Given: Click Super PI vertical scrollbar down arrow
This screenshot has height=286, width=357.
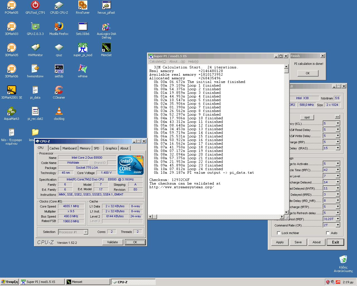Looking at the screenshot, I should pyautogui.click(x=286, y=212).
